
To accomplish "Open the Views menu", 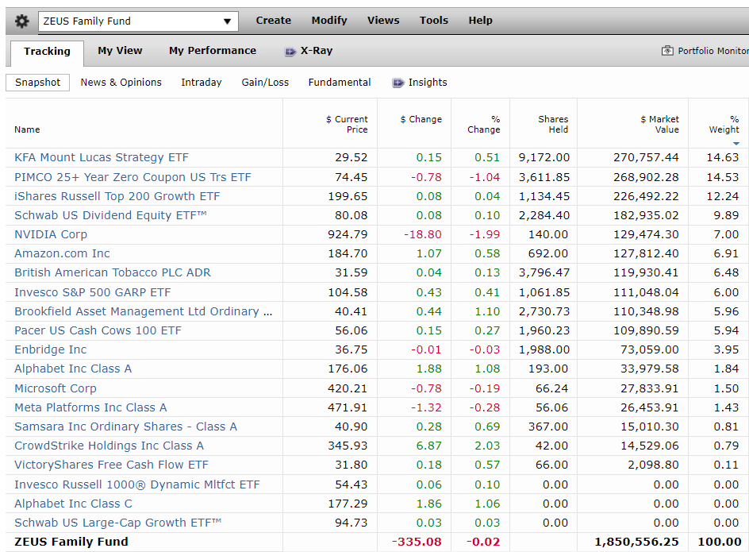I will coord(382,20).
